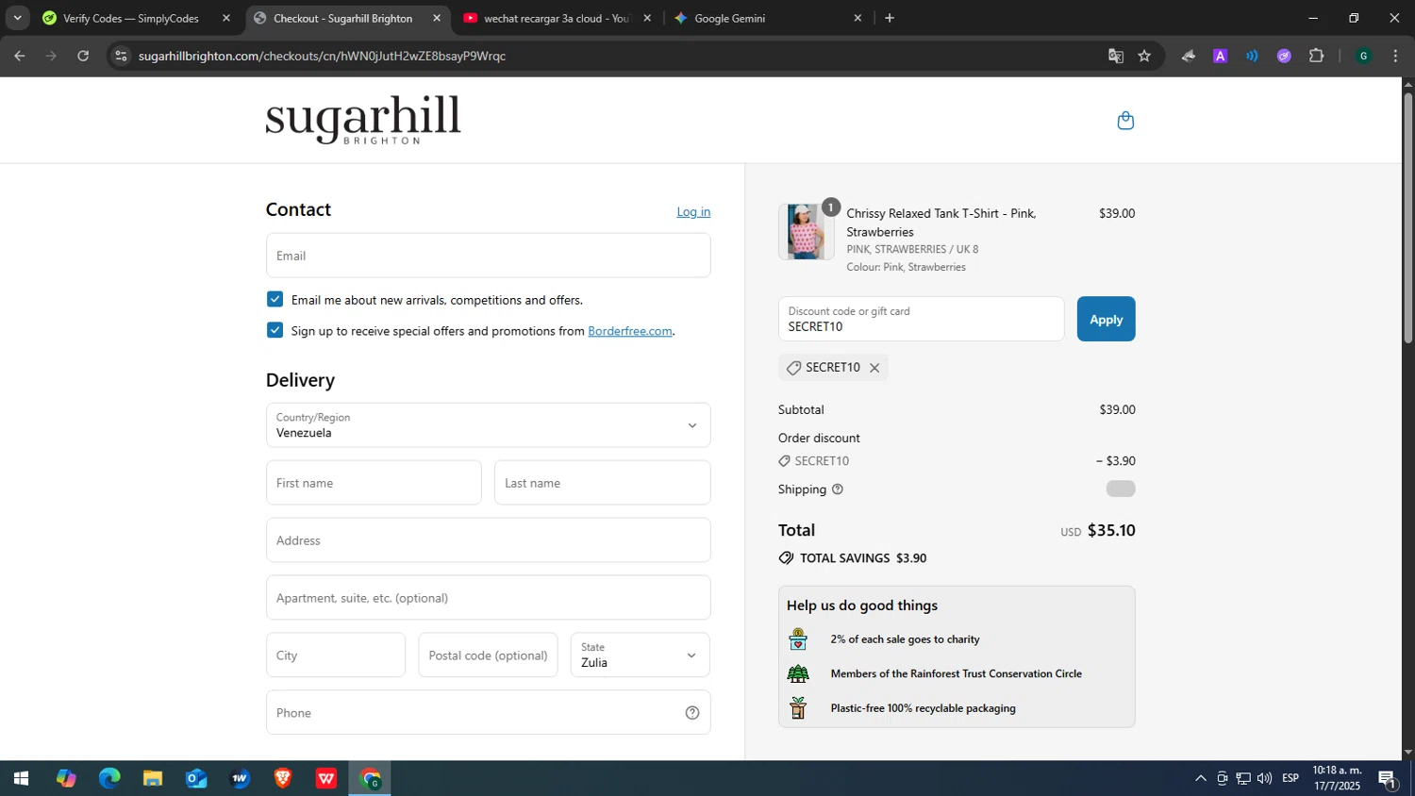Follow the Log in link
Screen dimensions: 1415x796
pos(693,212)
